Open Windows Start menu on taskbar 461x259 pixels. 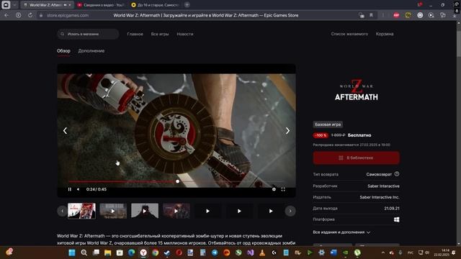72,253
